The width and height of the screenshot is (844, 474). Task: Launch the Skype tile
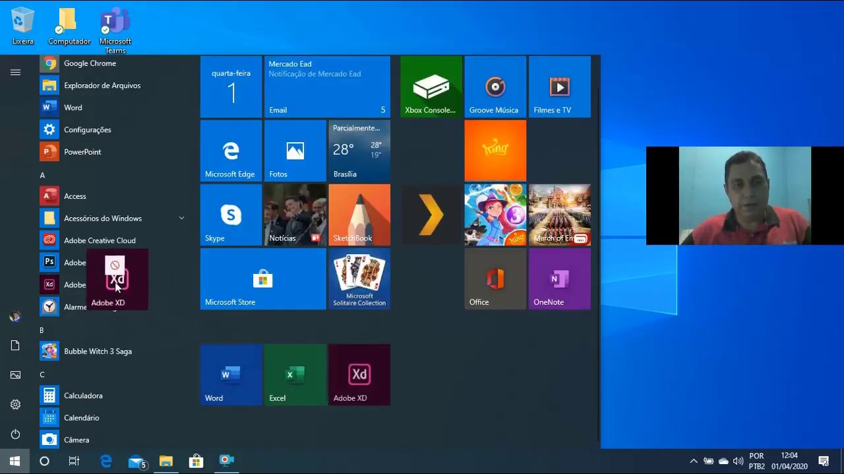pyautogui.click(x=231, y=215)
